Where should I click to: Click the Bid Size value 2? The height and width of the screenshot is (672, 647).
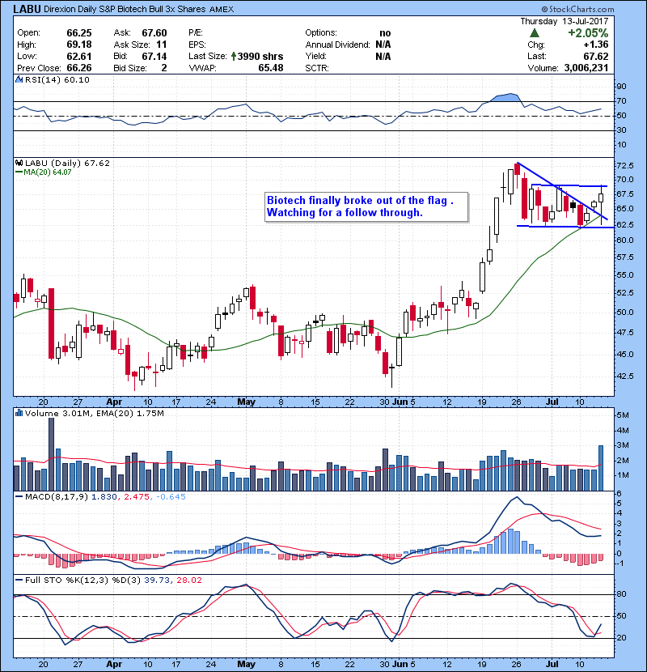(164, 68)
